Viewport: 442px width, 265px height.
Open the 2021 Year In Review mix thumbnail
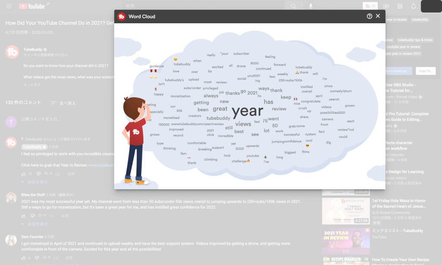346,241
